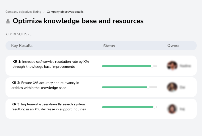The width and height of the screenshot is (202, 136).
Task: Open the Company objectives listing breadcrumb
Action: tap(23, 12)
